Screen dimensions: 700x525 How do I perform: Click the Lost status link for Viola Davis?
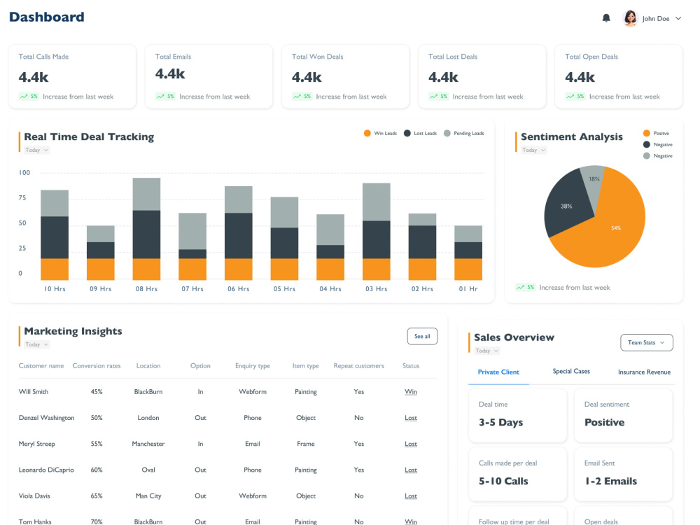pos(411,496)
